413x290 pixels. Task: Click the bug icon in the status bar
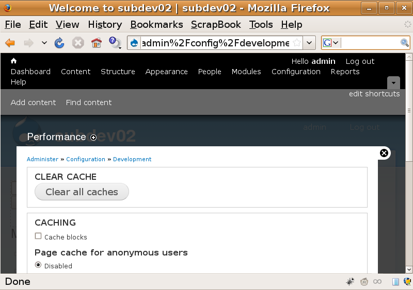(350, 282)
